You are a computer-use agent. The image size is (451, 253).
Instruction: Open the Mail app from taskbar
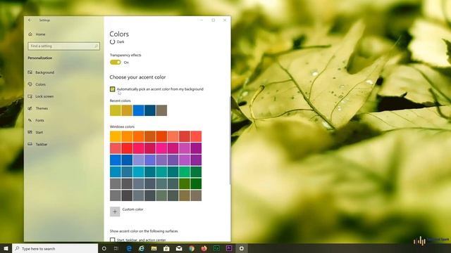179,248
